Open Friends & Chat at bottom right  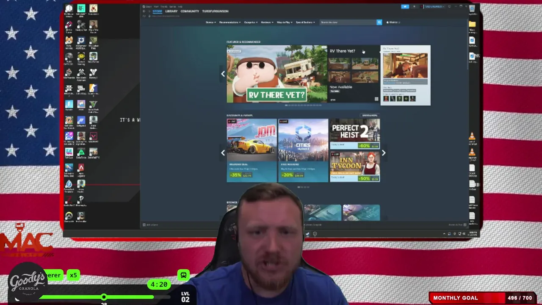click(457, 225)
